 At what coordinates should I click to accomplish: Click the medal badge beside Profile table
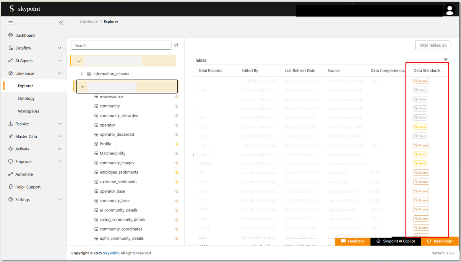point(177,144)
